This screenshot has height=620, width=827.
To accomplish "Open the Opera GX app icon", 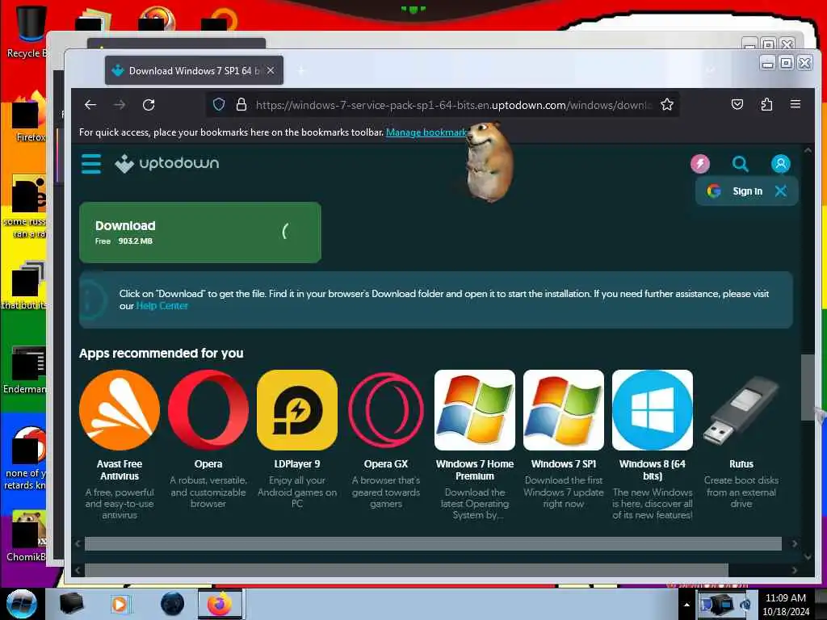I will 386,410.
